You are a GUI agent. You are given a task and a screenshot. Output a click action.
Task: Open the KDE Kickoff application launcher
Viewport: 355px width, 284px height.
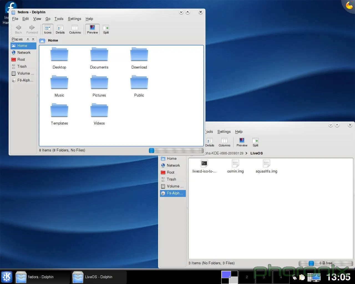click(x=7, y=277)
